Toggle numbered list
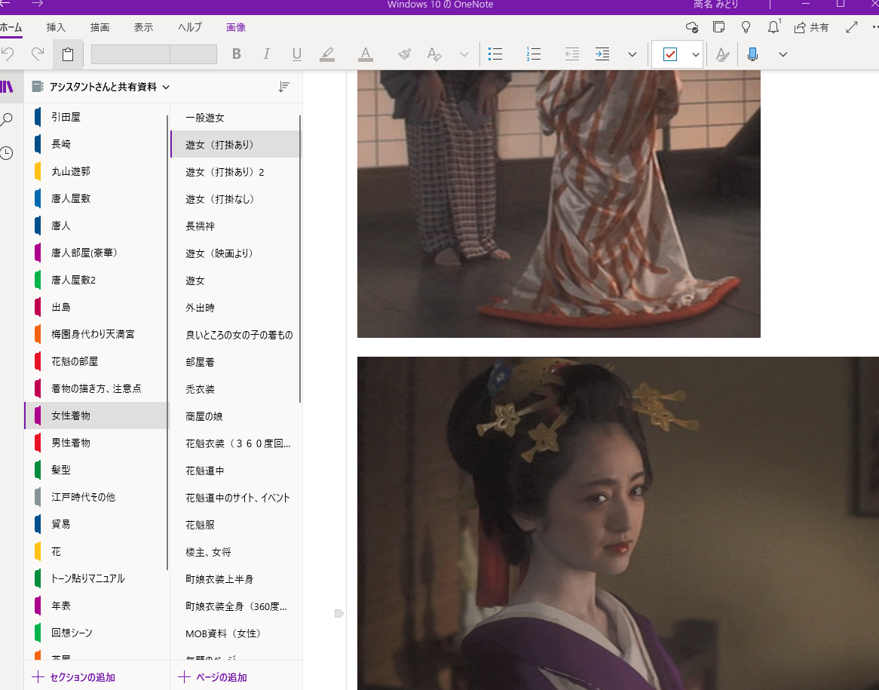 [533, 54]
